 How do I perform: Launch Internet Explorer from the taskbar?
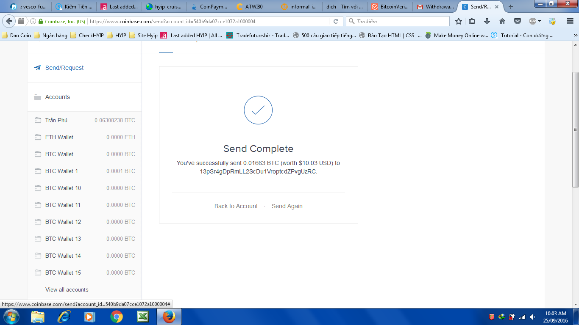tap(64, 317)
